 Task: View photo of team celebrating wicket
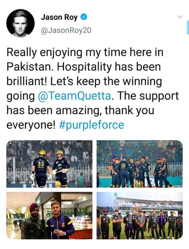[139, 164]
